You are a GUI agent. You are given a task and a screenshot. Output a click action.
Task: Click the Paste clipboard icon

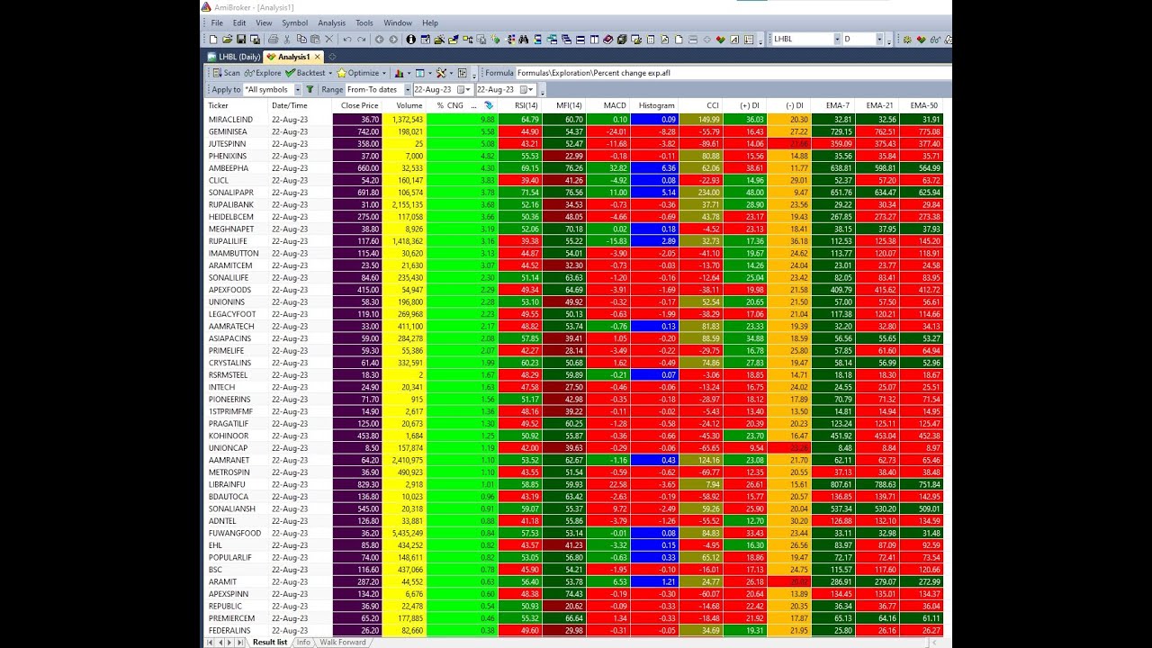pyautogui.click(x=315, y=39)
